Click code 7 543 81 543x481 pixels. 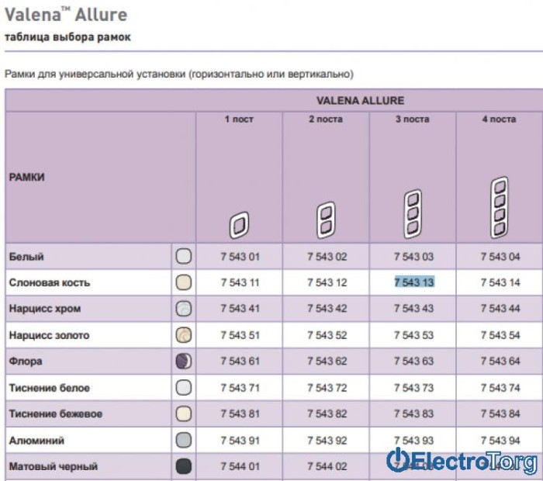tap(240, 414)
